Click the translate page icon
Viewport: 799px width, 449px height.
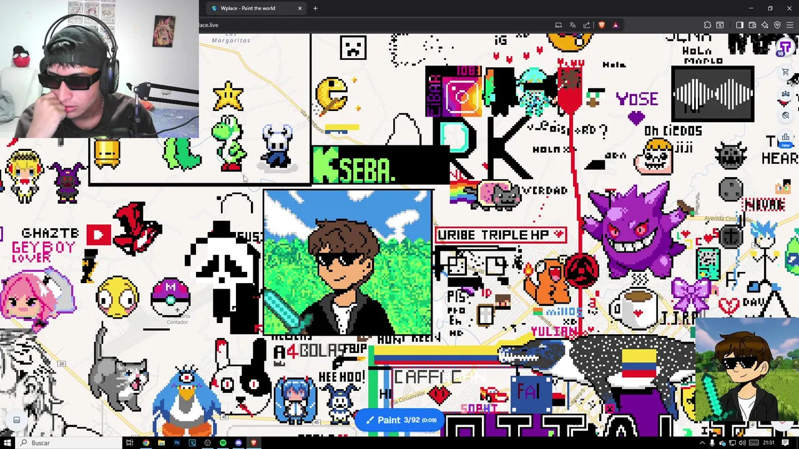coord(572,25)
